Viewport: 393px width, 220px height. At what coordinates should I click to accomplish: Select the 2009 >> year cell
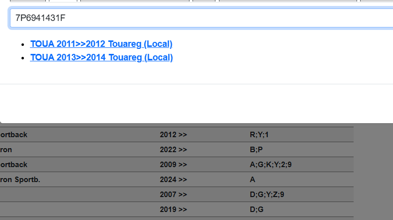click(173, 165)
